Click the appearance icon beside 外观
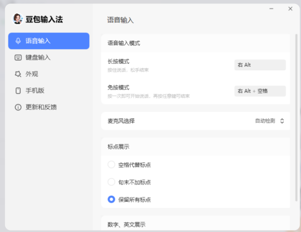301x232 pixels. point(18,74)
